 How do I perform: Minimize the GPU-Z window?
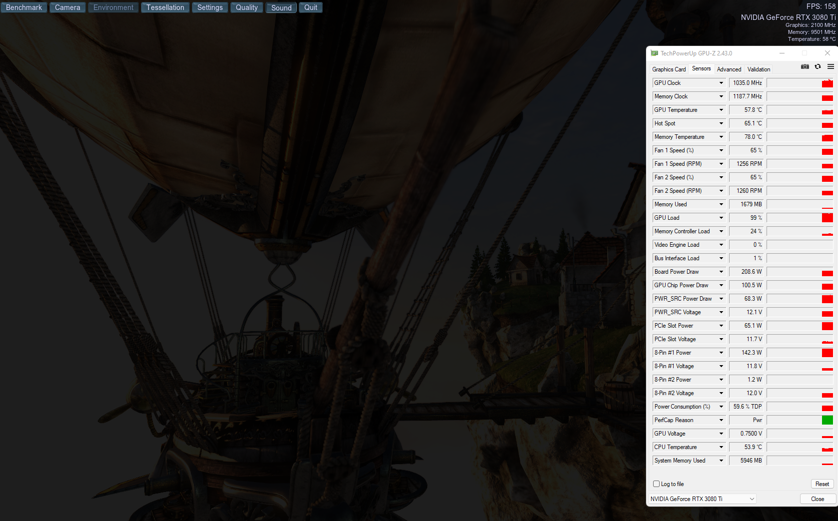782,53
